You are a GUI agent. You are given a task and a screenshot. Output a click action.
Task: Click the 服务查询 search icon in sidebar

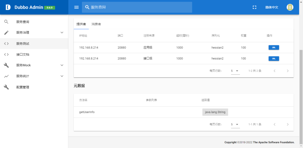[6, 22]
